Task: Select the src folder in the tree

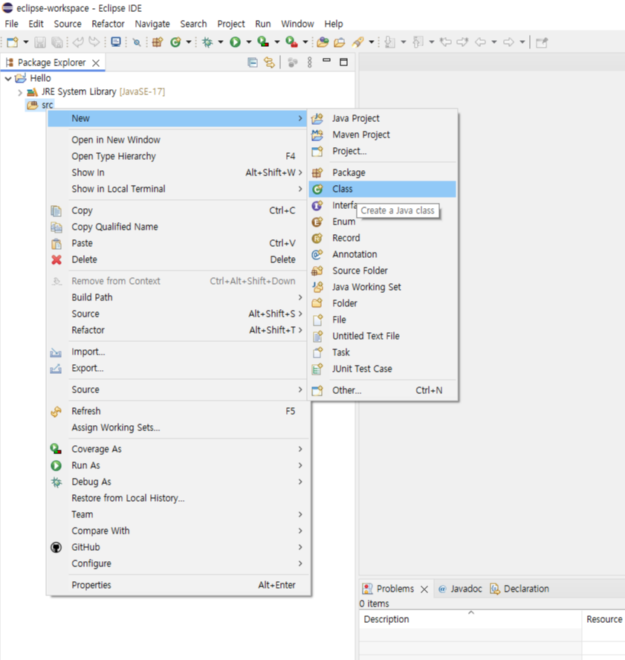Action: click(47, 105)
